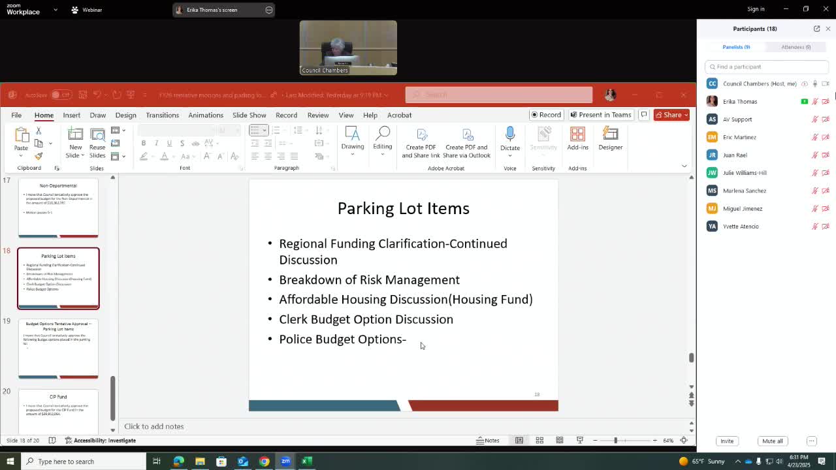Screen dimensions: 836x470
Task: Open the Transitions ribbon tab
Action: [162, 115]
